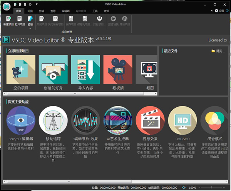This screenshot has width=231, height=191.
Task: Click the 关闭所有项目 (Close All Projects) icon
Action: [x=56, y=19]
